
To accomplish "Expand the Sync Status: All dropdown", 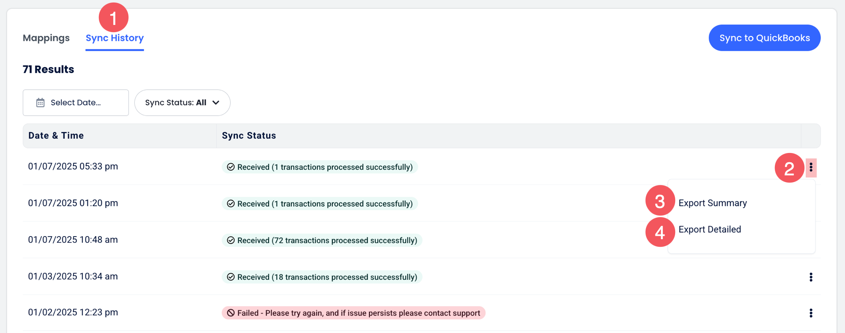I will [x=182, y=103].
